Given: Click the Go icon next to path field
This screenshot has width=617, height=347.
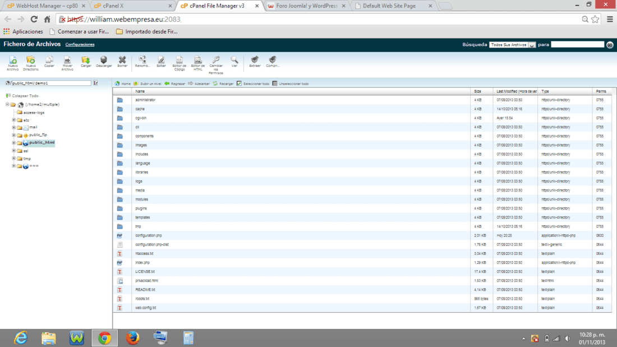Looking at the screenshot, I should click(x=95, y=83).
